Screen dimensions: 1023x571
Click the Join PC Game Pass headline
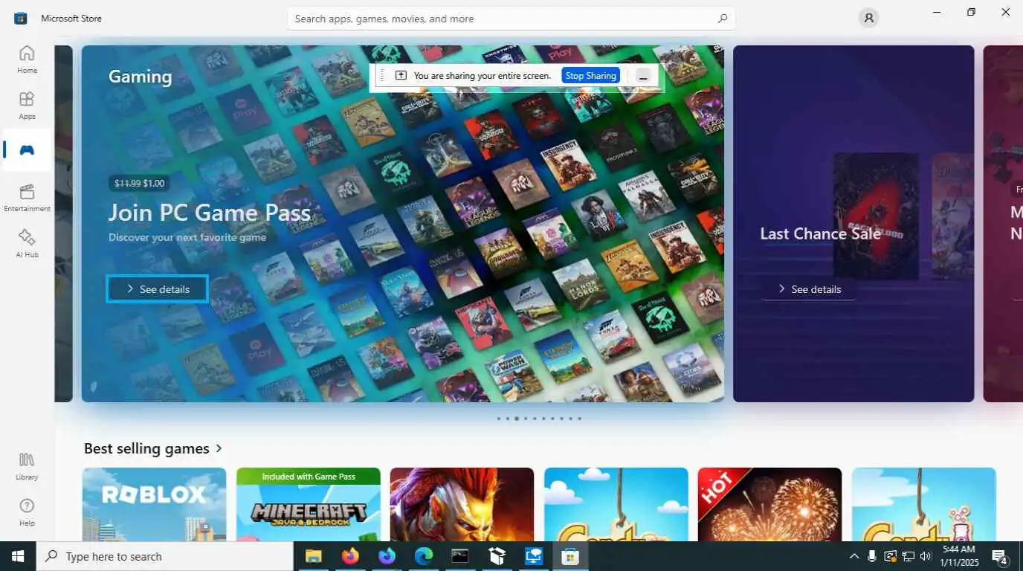[210, 213]
